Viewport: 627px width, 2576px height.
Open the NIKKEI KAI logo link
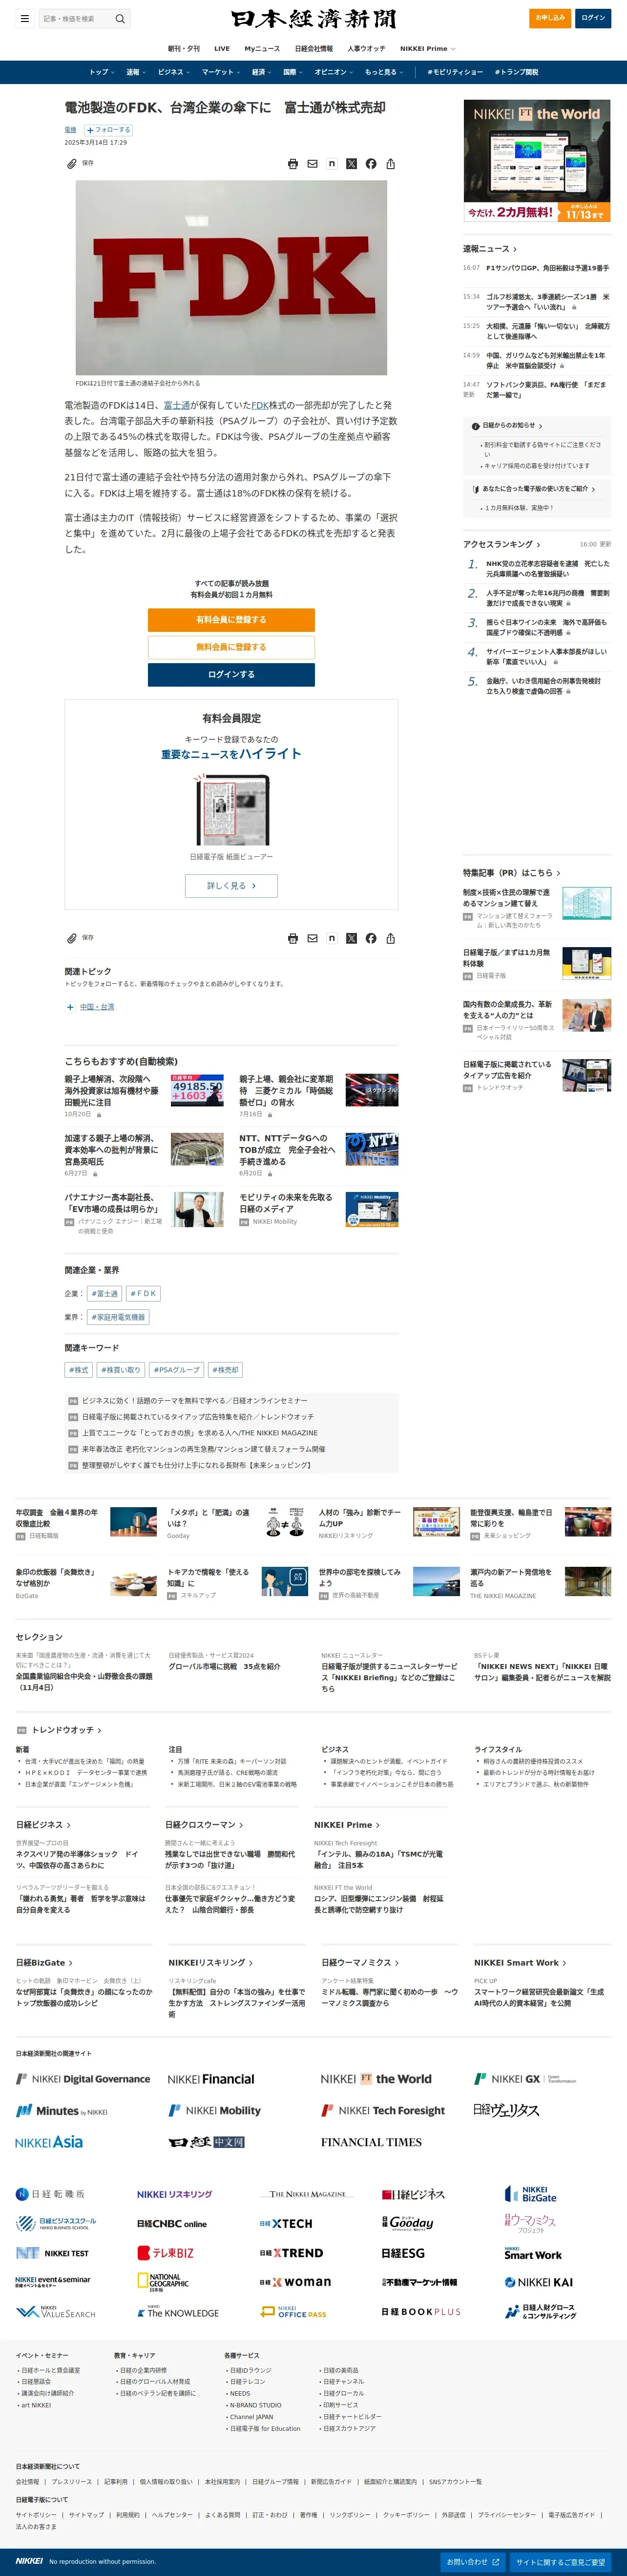539,2282
